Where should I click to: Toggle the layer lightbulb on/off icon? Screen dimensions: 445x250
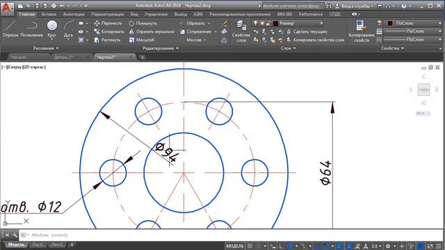[255, 23]
